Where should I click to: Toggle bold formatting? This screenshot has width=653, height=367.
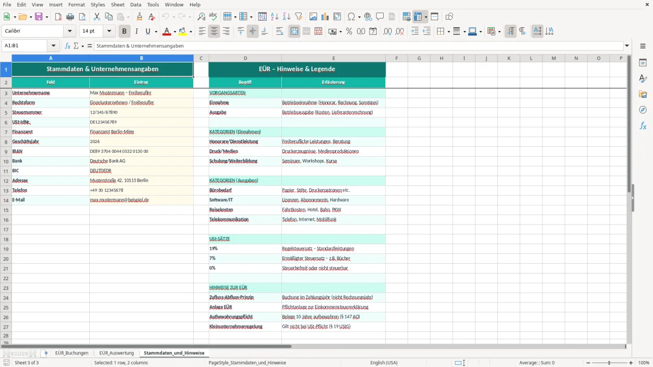tap(125, 32)
